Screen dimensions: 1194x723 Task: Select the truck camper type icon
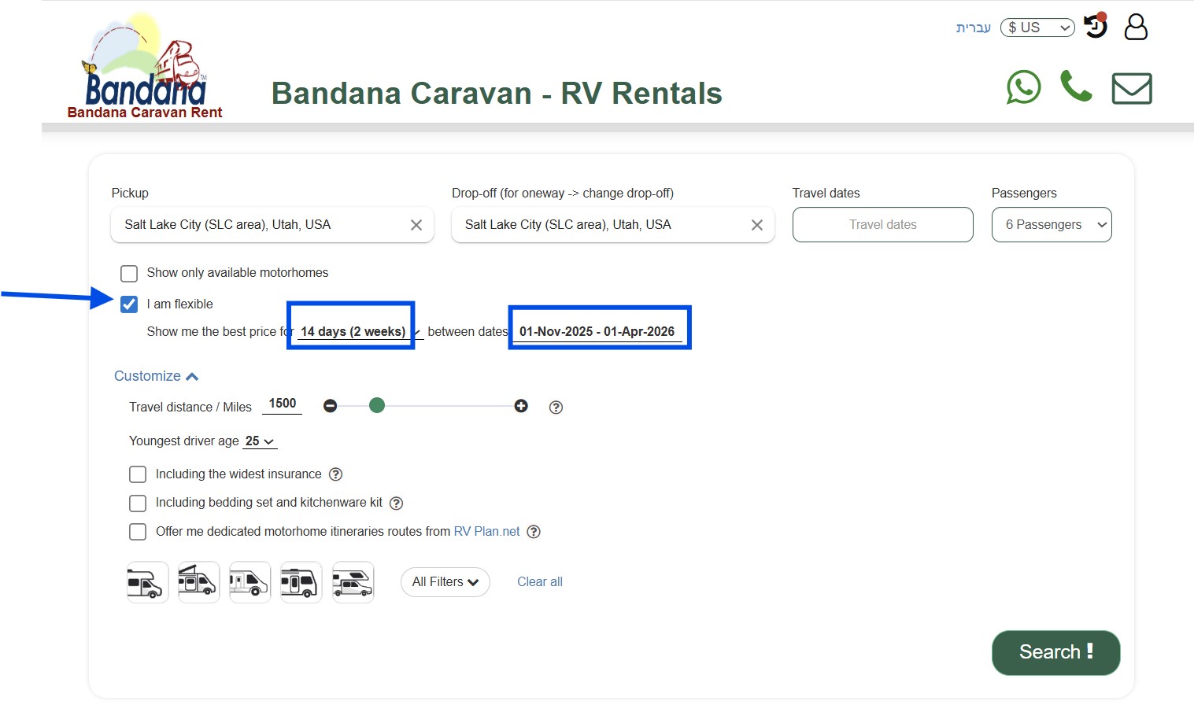click(x=353, y=582)
